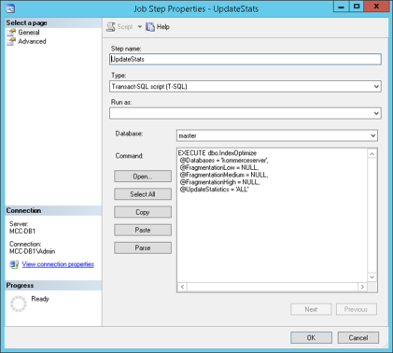Select the General page icon
393x353 pixels.
point(11,33)
